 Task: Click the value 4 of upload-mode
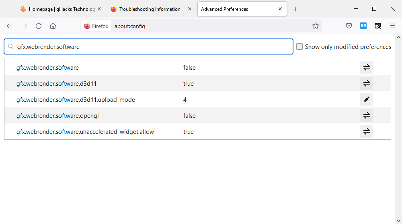pyautogui.click(x=185, y=100)
